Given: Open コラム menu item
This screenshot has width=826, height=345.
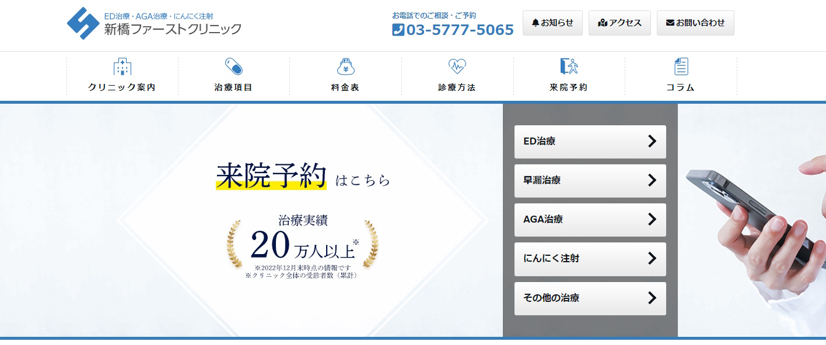Looking at the screenshot, I should 681,76.
